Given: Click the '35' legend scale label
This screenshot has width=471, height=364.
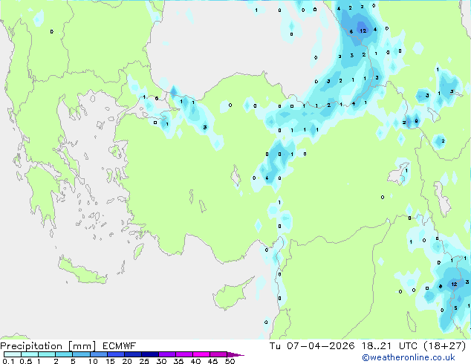Looking at the screenshot, I should [178, 361].
